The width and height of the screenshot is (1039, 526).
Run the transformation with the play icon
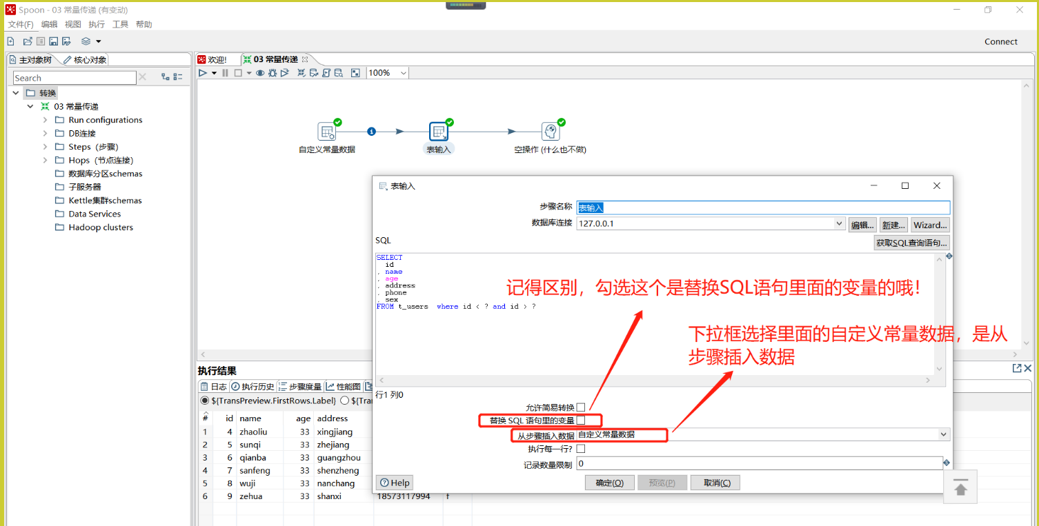(203, 73)
